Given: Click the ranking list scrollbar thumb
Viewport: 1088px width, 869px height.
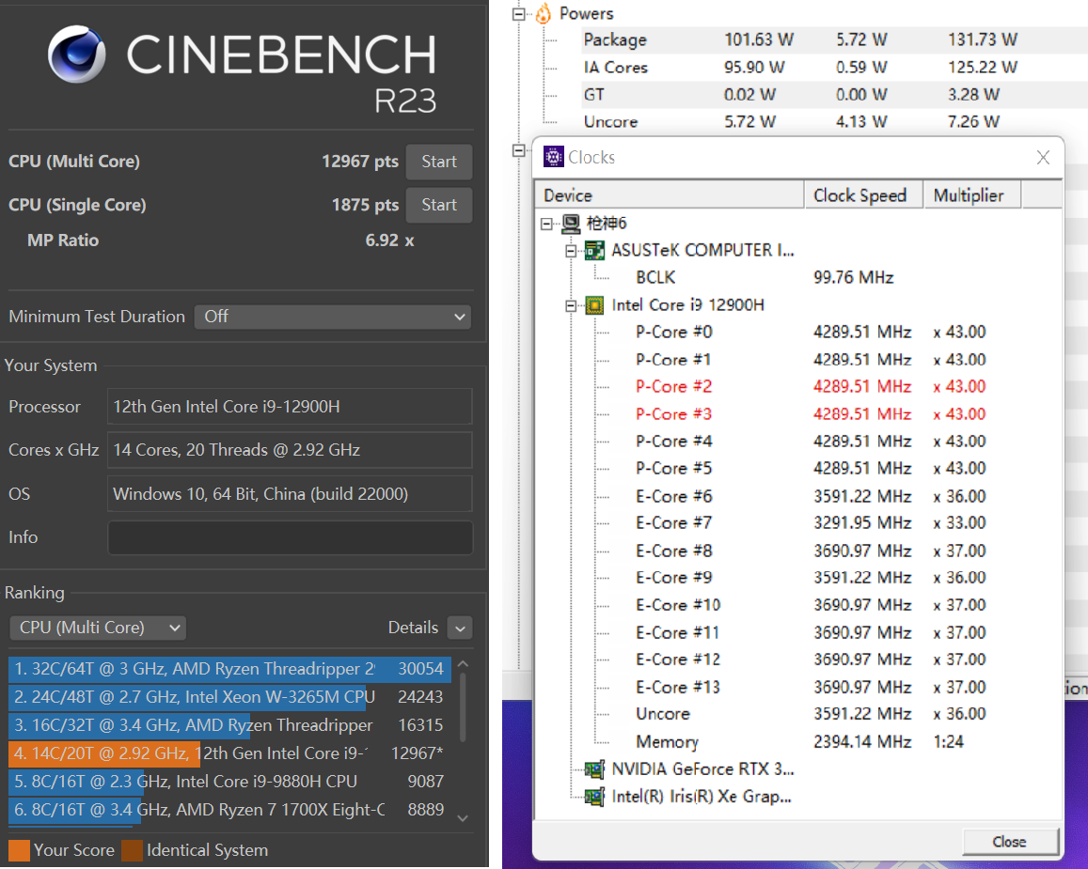Looking at the screenshot, I should 463,706.
